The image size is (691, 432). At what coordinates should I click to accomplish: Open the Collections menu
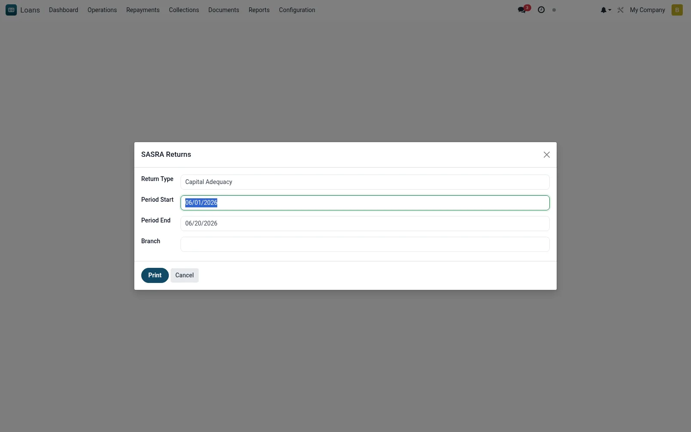coord(184,10)
